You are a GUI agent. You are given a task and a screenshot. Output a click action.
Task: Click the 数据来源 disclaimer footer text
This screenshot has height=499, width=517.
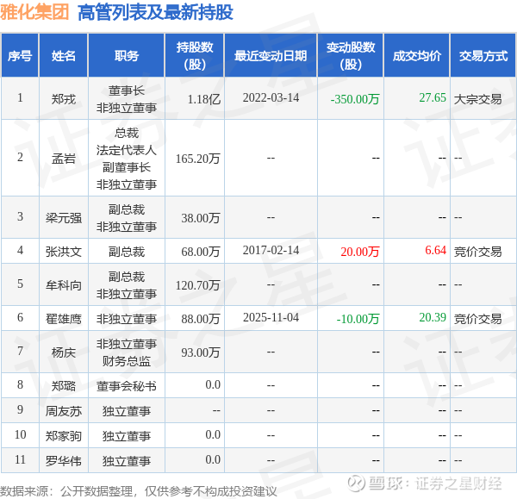139,491
